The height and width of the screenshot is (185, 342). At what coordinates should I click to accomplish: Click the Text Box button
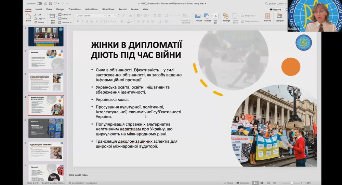tap(215, 19)
